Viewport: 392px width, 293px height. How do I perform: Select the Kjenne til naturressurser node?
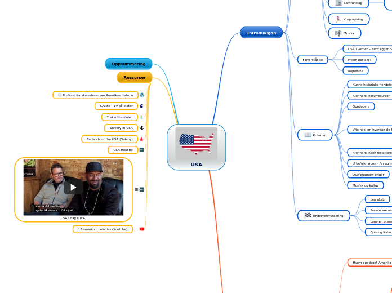pyautogui.click(x=369, y=96)
